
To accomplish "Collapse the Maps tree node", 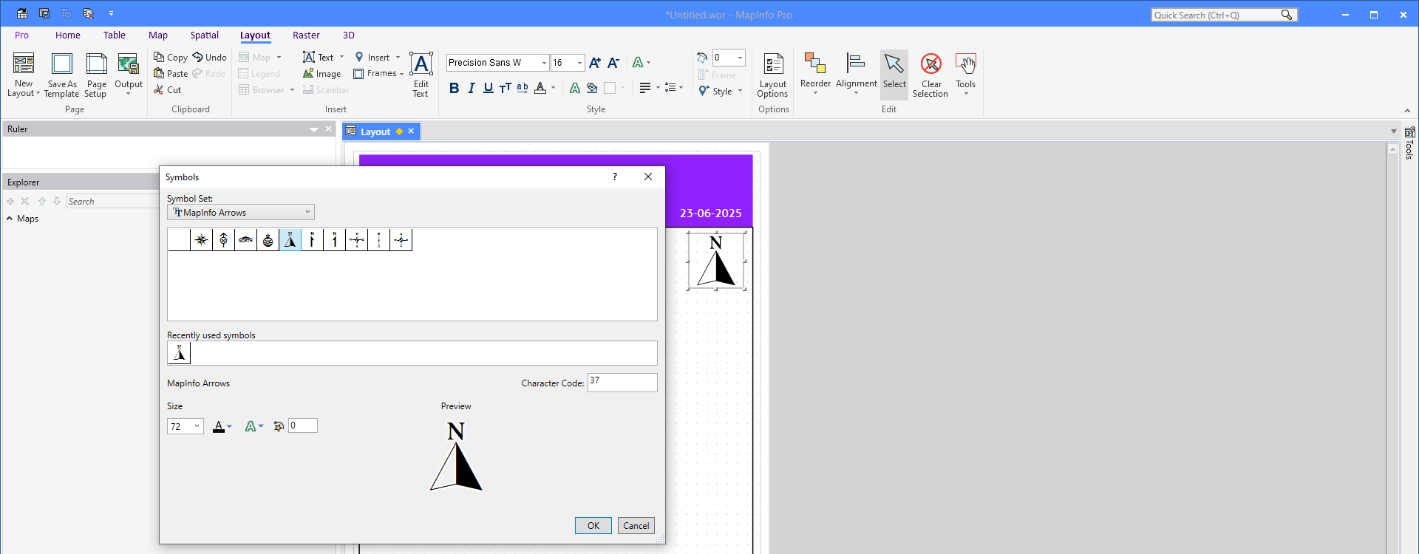I will coord(10,219).
